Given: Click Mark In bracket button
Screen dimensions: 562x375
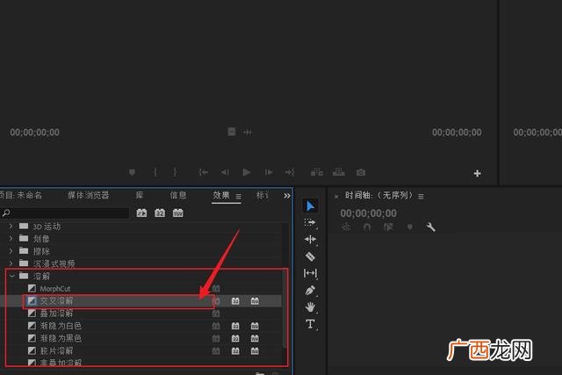Looking at the screenshot, I should click(155, 172).
